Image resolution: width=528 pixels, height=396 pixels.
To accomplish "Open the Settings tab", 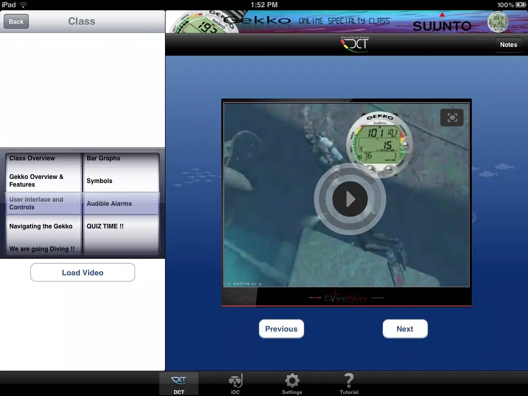I will [292, 384].
